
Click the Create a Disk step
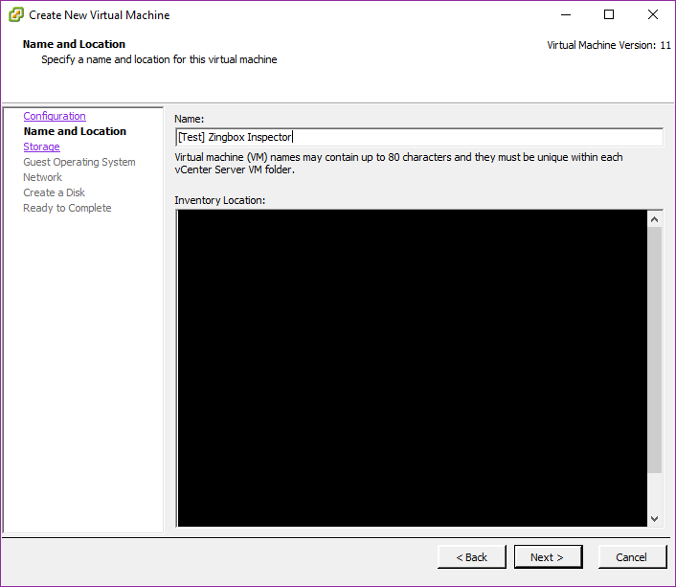coord(54,192)
